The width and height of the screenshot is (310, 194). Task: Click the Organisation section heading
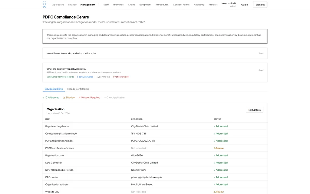(x=55, y=109)
